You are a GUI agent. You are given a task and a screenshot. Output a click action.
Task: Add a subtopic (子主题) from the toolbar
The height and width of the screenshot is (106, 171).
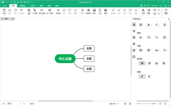pyautogui.click(x=35, y=11)
